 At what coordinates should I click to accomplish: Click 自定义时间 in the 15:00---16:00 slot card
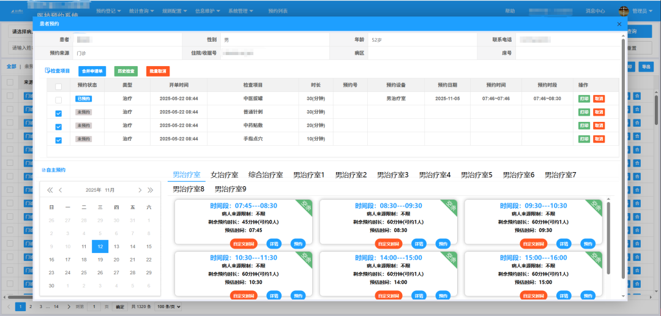pos(533,296)
